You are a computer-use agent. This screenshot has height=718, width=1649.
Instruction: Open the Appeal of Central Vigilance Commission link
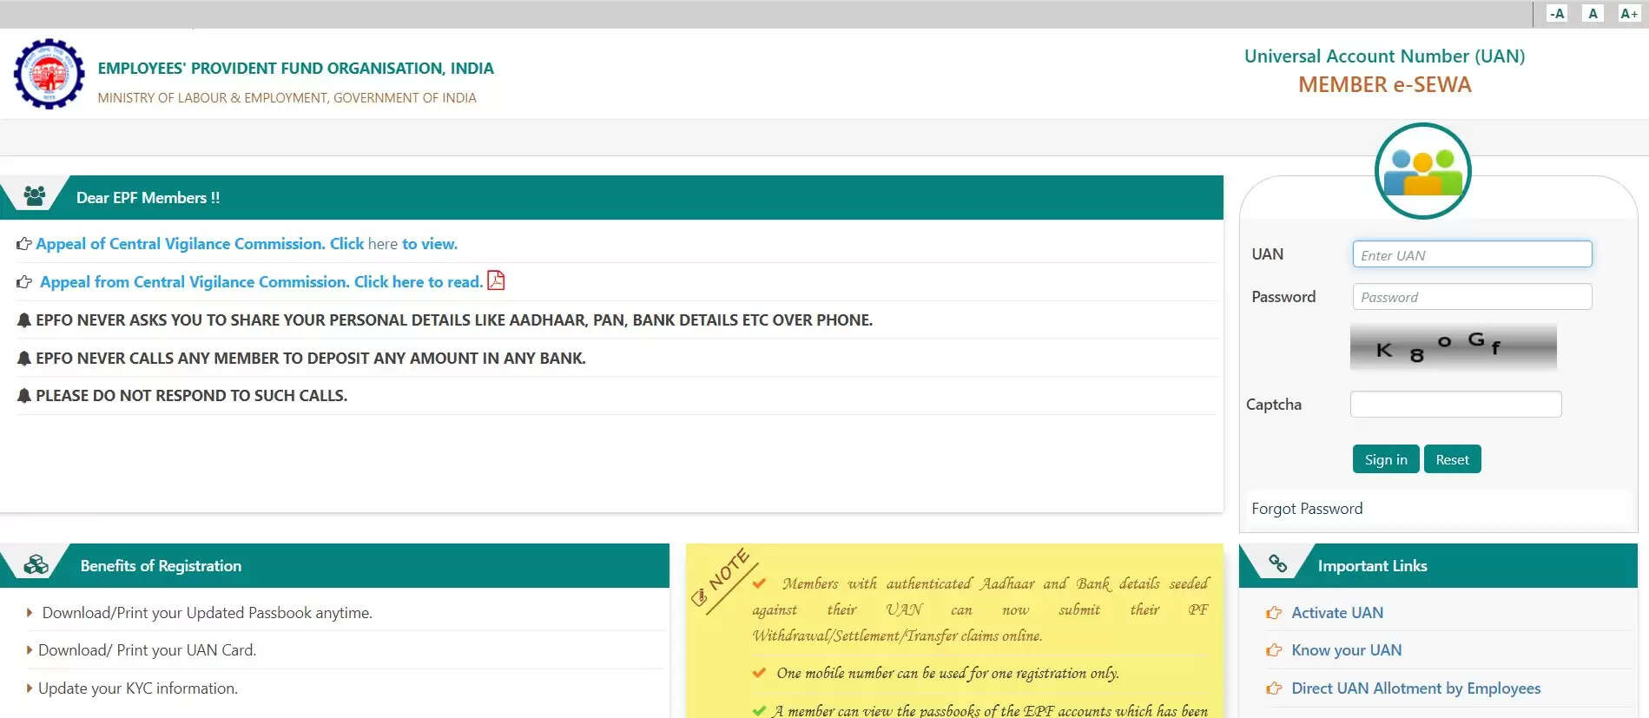point(246,244)
